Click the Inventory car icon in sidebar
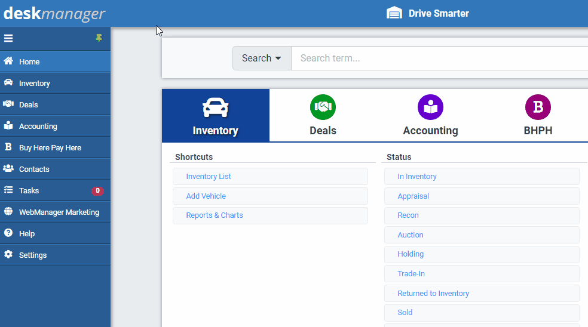This screenshot has height=327, width=588. (8, 83)
